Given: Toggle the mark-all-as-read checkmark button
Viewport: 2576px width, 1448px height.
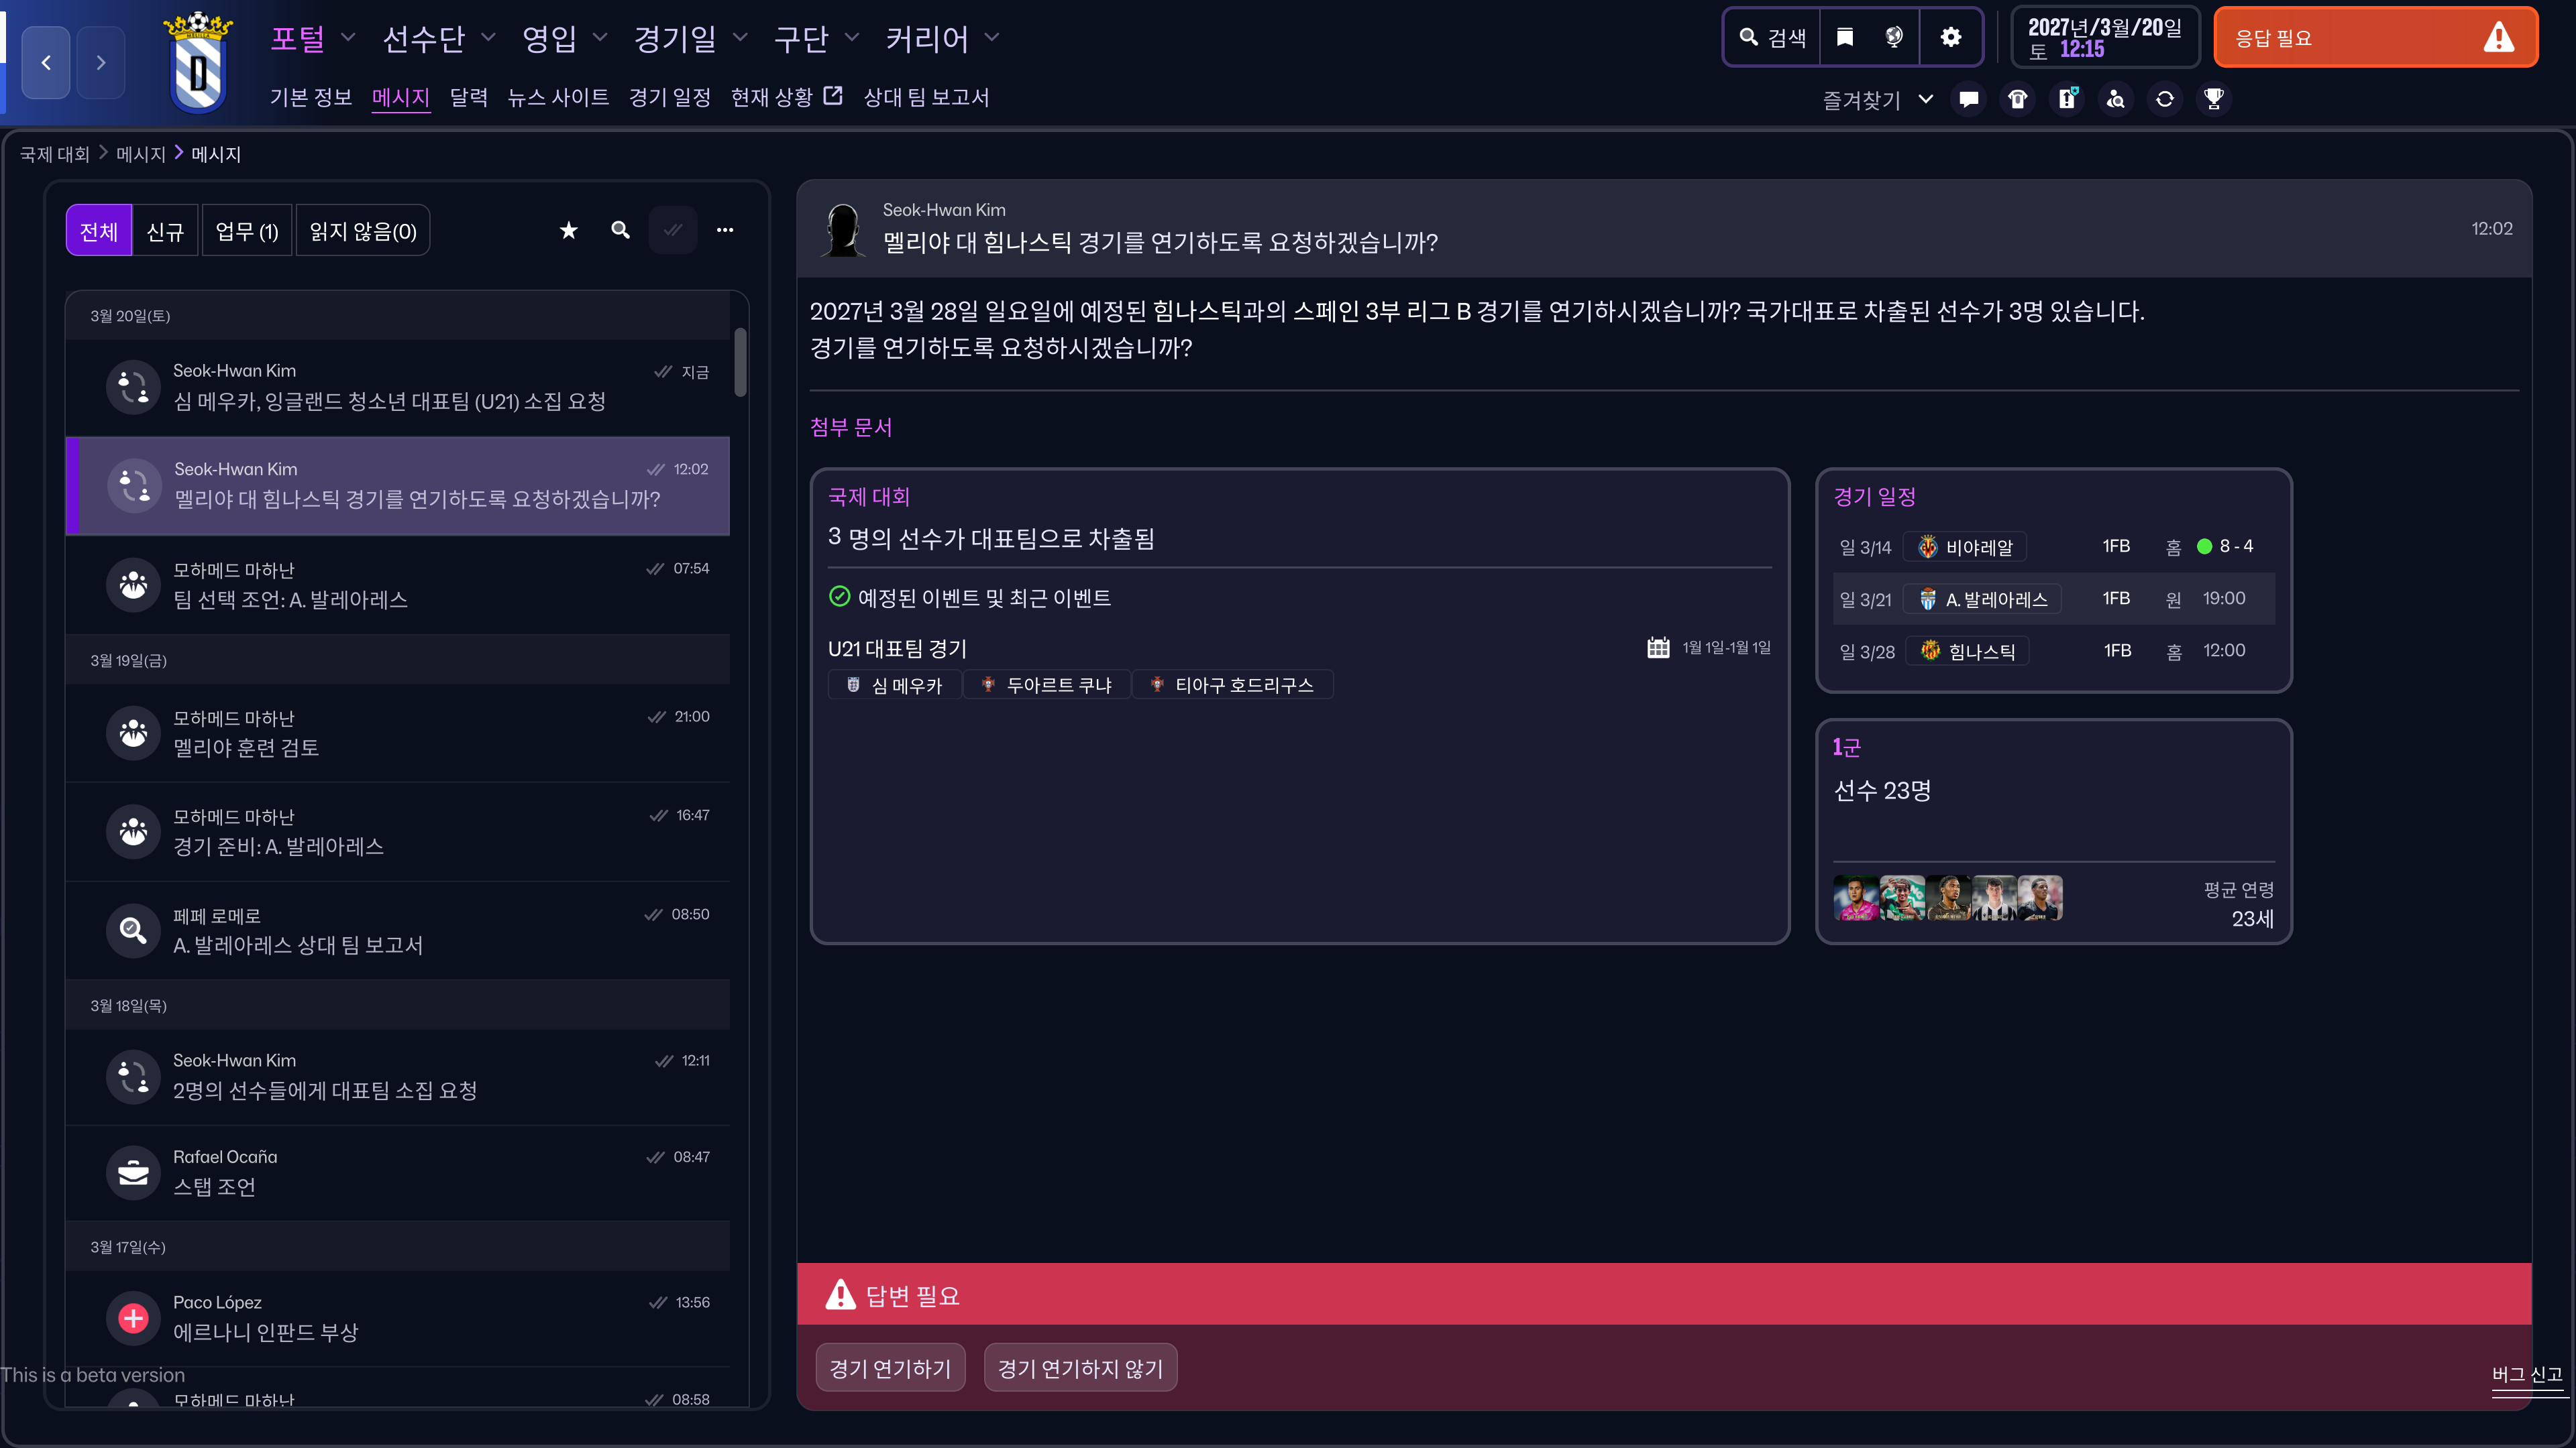Looking at the screenshot, I should coord(672,231).
